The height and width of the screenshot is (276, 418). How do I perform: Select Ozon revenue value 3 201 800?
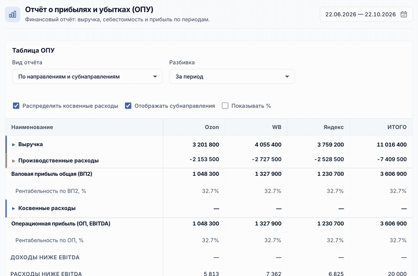pyautogui.click(x=206, y=145)
